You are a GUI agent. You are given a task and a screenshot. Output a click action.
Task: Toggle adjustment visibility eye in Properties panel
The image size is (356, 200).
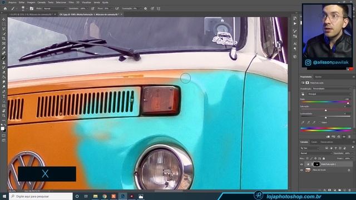point(344,137)
